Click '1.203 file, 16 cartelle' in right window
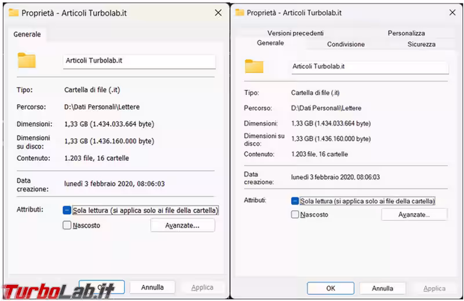This screenshot has height=301, width=464. click(320, 154)
